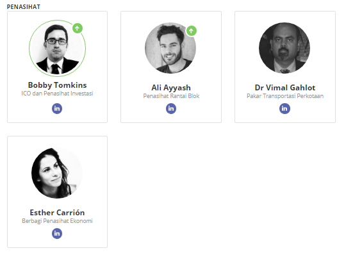The image size is (346, 255).
Task: Open Esther Carrión's LinkedIn icon
Action: click(57, 233)
